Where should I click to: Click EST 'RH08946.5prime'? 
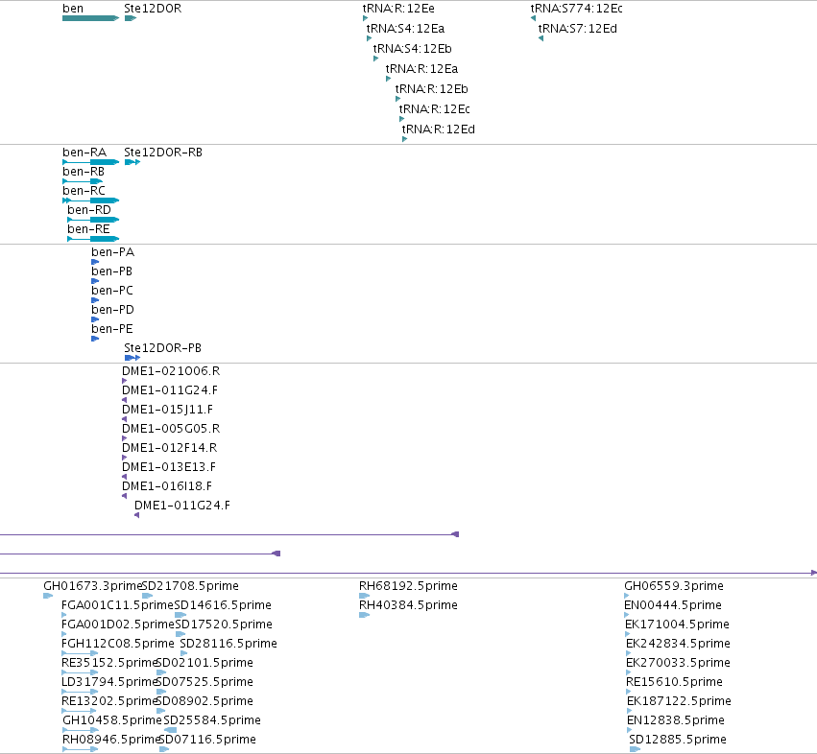coord(111,740)
